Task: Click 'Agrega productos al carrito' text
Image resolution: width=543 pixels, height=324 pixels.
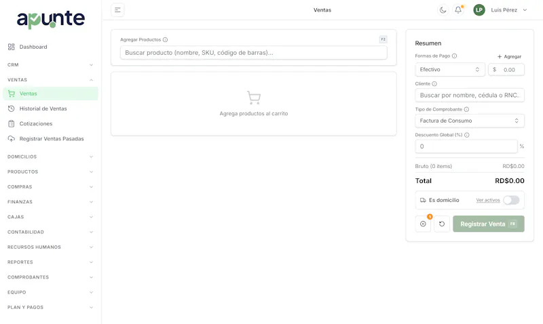Action: [x=254, y=113]
